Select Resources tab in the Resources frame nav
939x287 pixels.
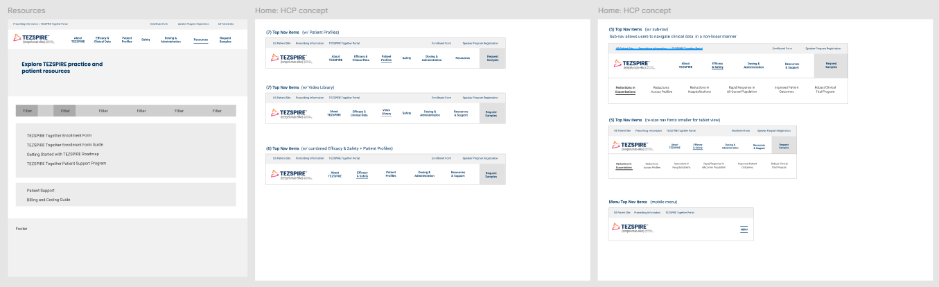[x=201, y=40]
